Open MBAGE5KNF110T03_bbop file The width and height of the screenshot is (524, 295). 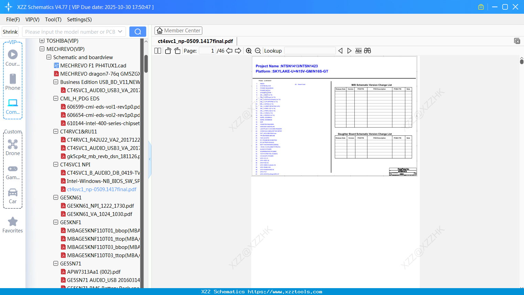tap(103, 247)
